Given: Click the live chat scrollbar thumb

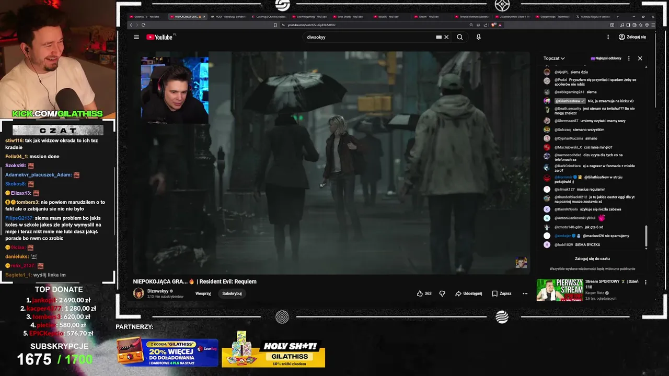Looking at the screenshot, I should click(646, 236).
